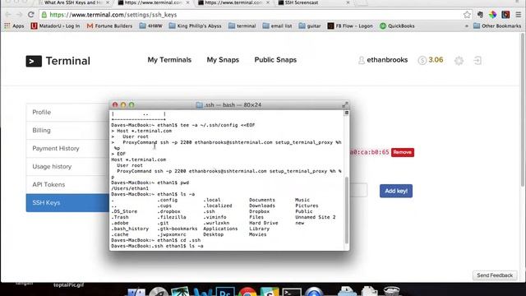Click the browser forward arrow
526x296 pixels.
19,15
